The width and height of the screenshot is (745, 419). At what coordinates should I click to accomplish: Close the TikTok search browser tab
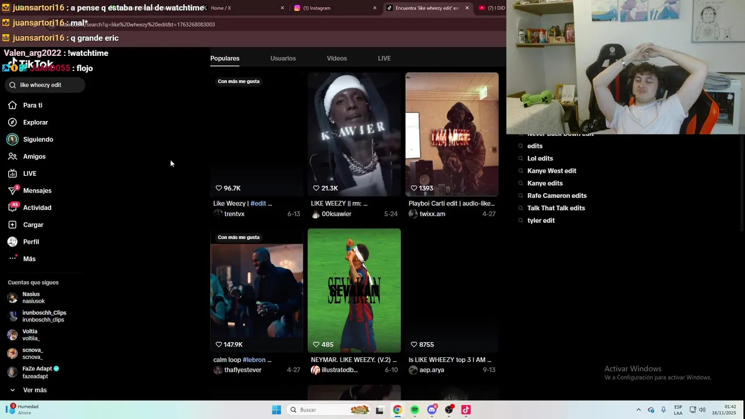pyautogui.click(x=467, y=8)
